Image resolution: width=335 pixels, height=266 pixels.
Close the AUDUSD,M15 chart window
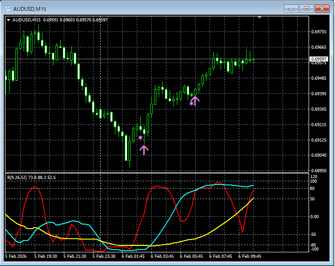[x=322, y=9]
